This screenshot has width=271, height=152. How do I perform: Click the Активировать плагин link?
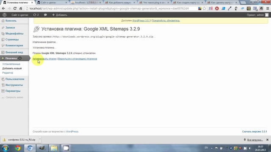[x=44, y=59]
